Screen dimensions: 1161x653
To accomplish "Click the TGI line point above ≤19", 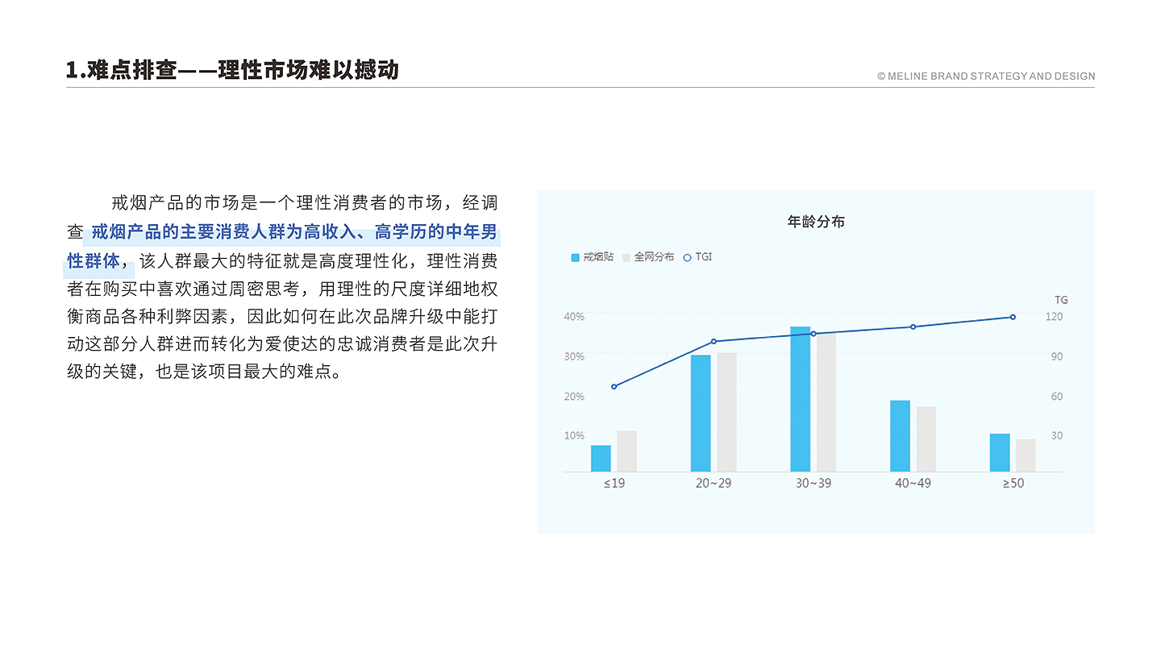I will (x=614, y=387).
